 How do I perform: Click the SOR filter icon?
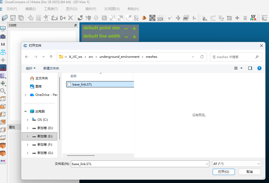[160, 18]
